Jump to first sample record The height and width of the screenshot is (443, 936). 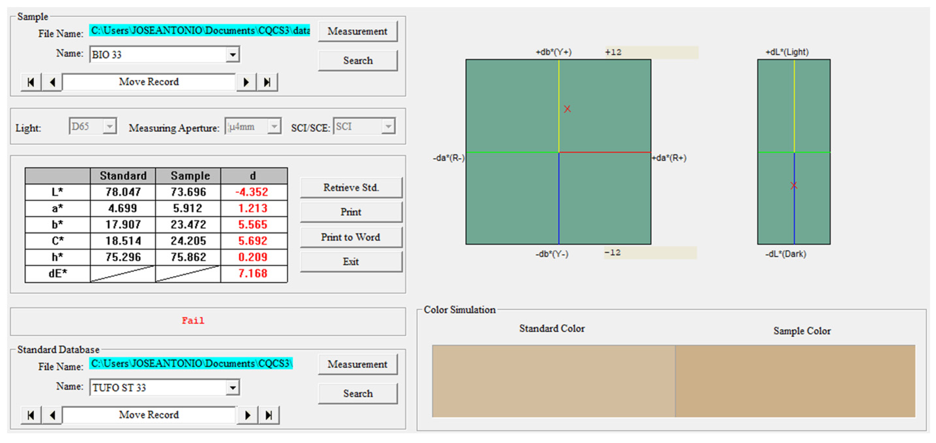31,82
